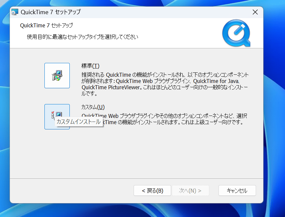Close the QuickTime 7 setup window
Viewport: 285px width, 217px height.
[x=255, y=12]
